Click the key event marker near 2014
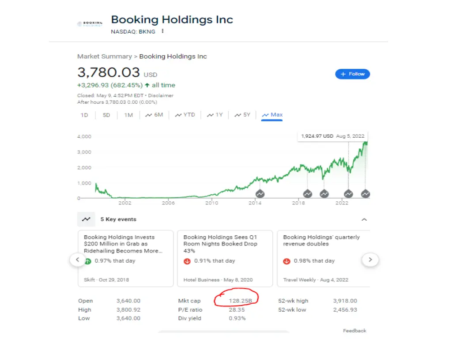The width and height of the screenshot is (452, 339). coord(260,194)
